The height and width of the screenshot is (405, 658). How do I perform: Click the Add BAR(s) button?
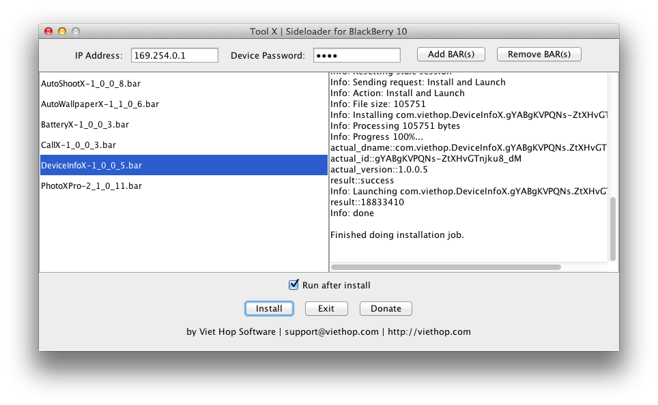coord(451,55)
